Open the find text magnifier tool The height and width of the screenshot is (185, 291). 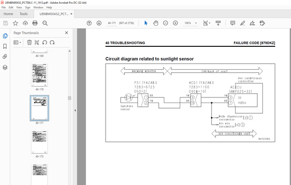(x=45, y=23)
